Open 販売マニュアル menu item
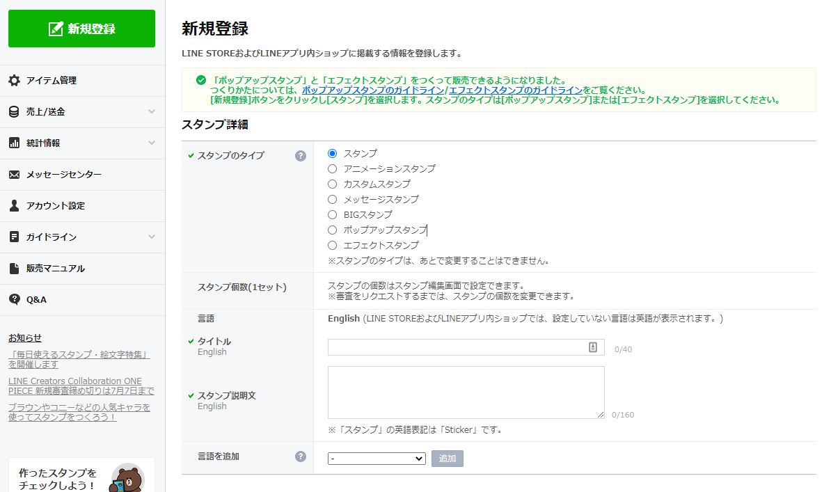Image resolution: width=831 pixels, height=492 pixels. 83,268
